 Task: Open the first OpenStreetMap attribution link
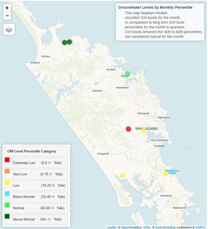[x=131, y=227]
